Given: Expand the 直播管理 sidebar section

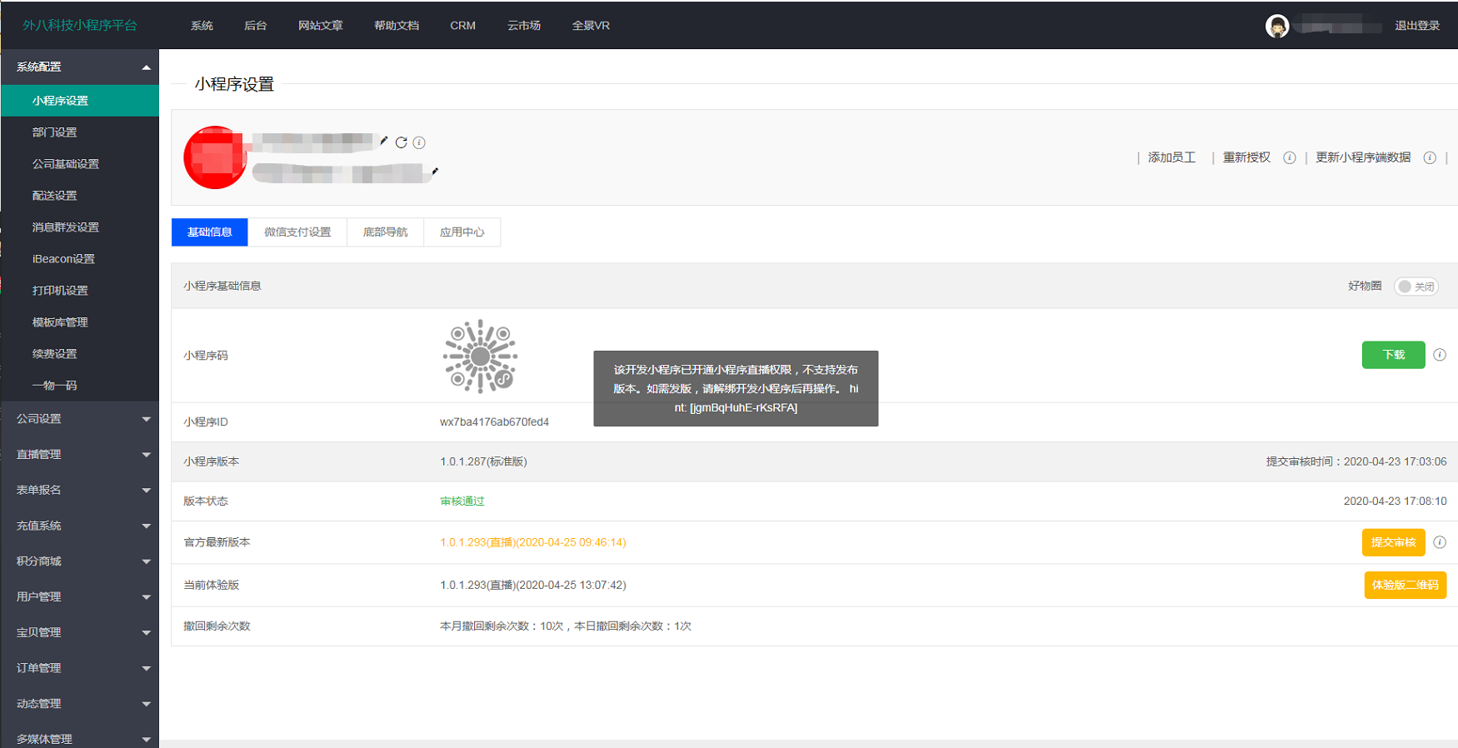Looking at the screenshot, I should tap(79, 454).
